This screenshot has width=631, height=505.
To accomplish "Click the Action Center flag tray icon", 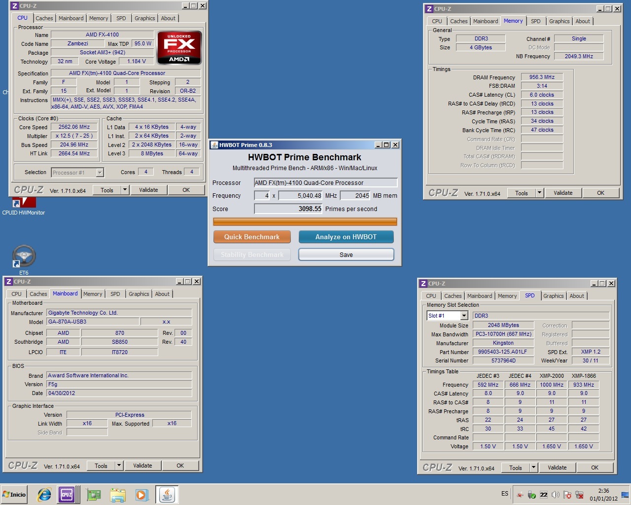I will [567, 495].
